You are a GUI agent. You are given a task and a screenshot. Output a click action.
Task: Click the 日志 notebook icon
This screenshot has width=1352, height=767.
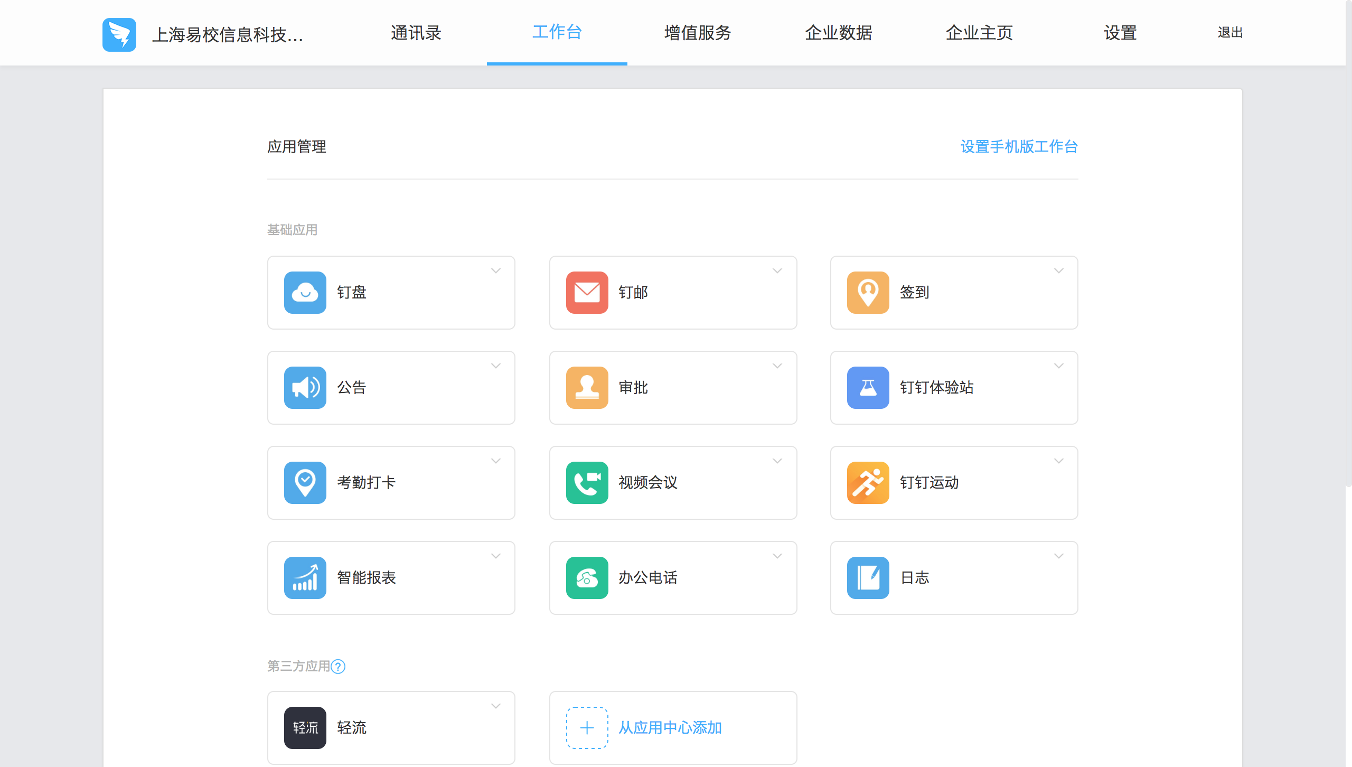(x=868, y=577)
